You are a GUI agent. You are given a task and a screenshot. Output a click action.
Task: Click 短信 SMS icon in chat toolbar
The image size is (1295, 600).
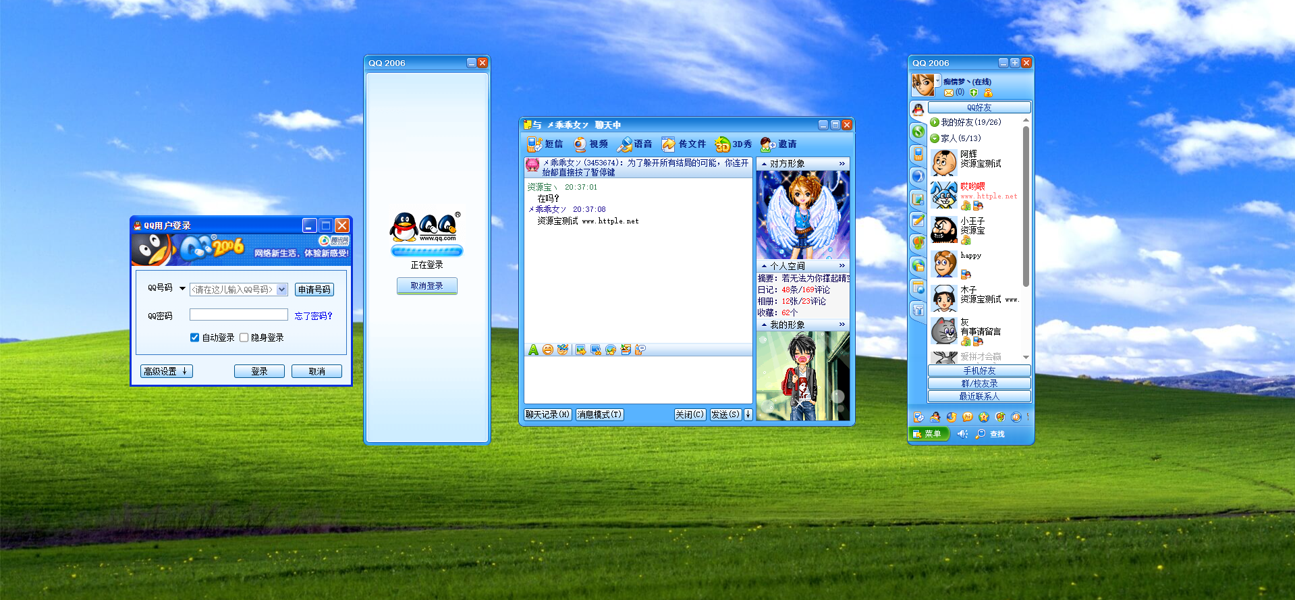545,144
